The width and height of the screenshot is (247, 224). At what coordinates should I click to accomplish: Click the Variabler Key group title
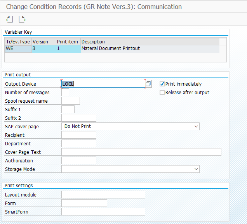[x=18, y=32]
